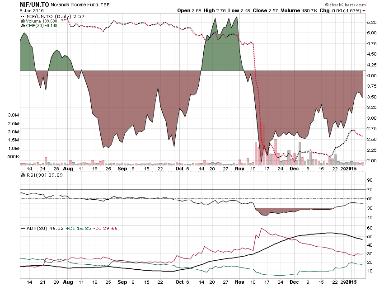Click '2015' on the ADX panel date axis

(x=351, y=282)
